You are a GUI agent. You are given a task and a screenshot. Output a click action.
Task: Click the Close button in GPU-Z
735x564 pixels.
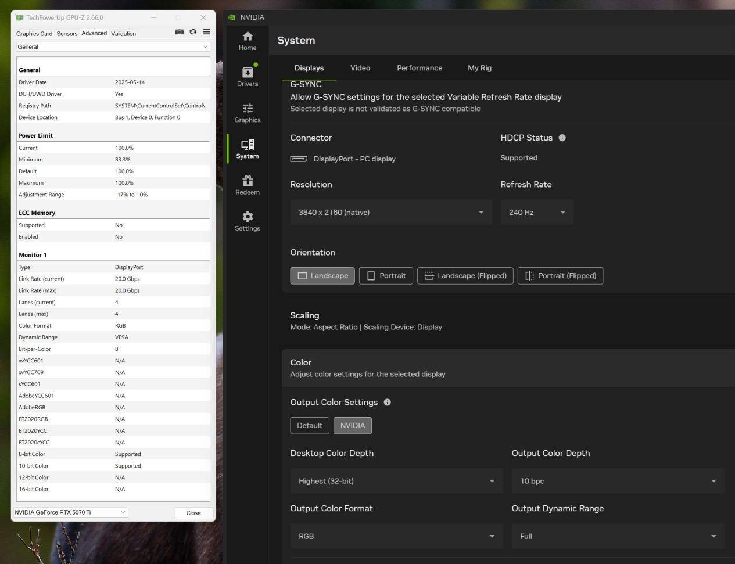pos(193,513)
